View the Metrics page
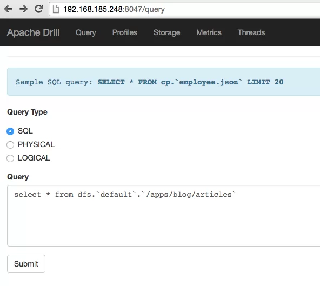Image resolution: width=320 pixels, height=286 pixels. click(x=209, y=32)
